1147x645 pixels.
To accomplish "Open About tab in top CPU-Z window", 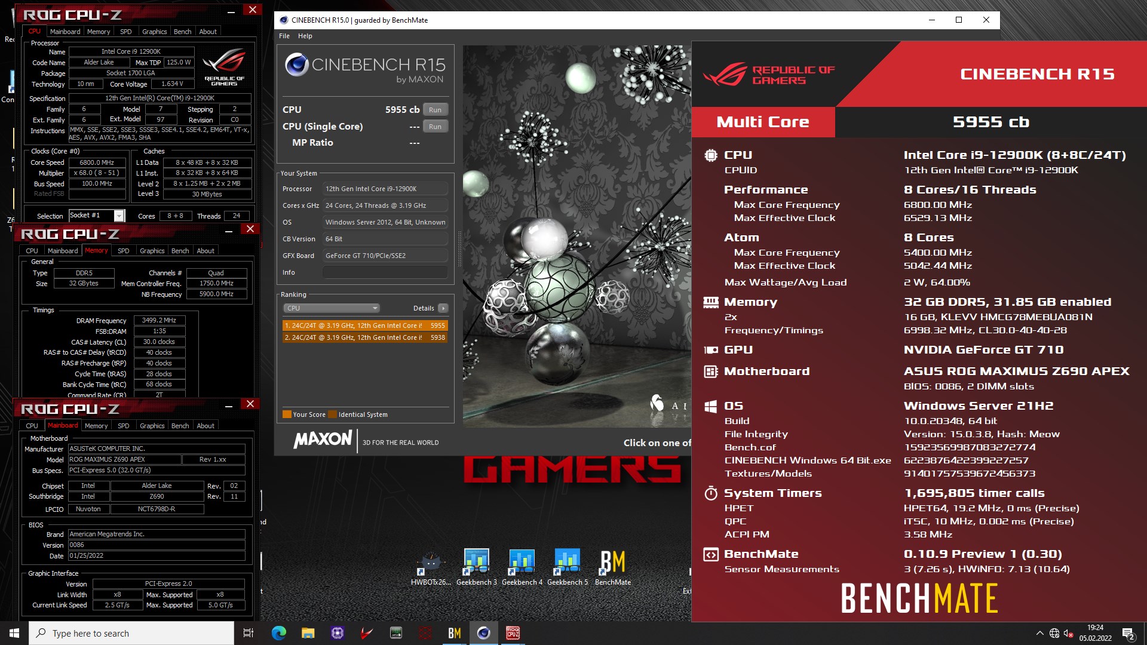I will click(x=208, y=32).
